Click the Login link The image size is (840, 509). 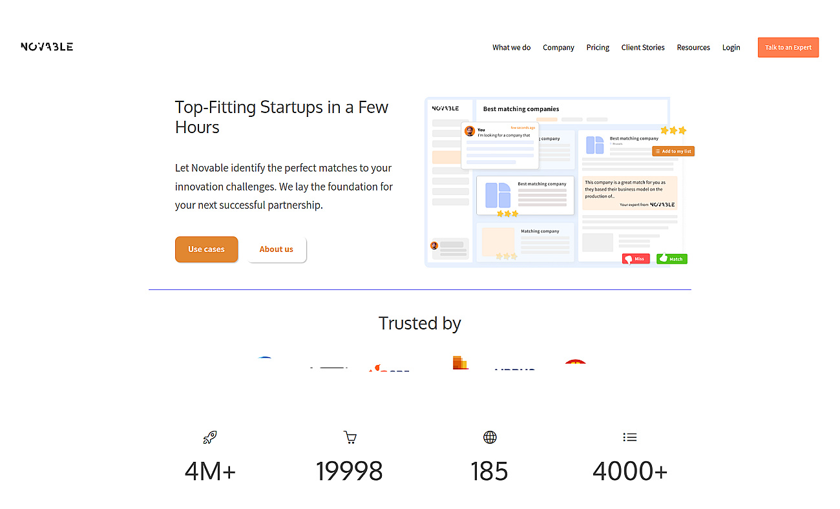(731, 47)
